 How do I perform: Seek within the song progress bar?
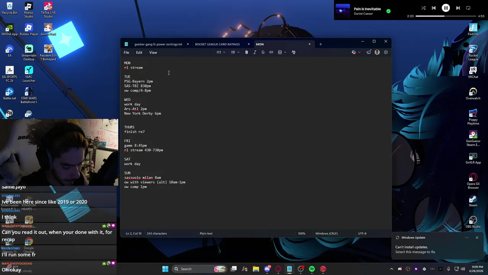point(446,16)
